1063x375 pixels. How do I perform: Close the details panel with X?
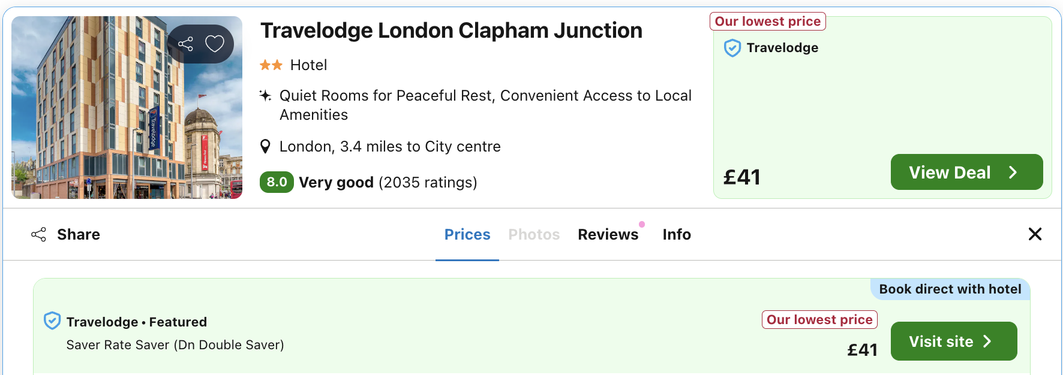point(1035,234)
